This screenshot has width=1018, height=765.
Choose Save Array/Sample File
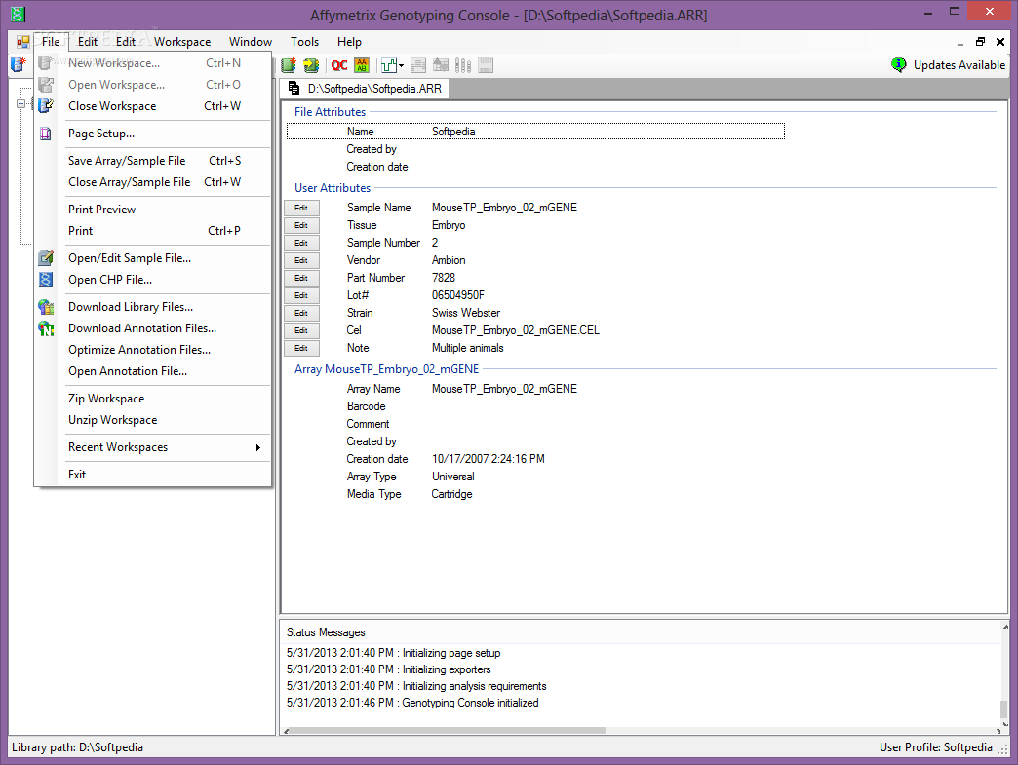[153, 161]
